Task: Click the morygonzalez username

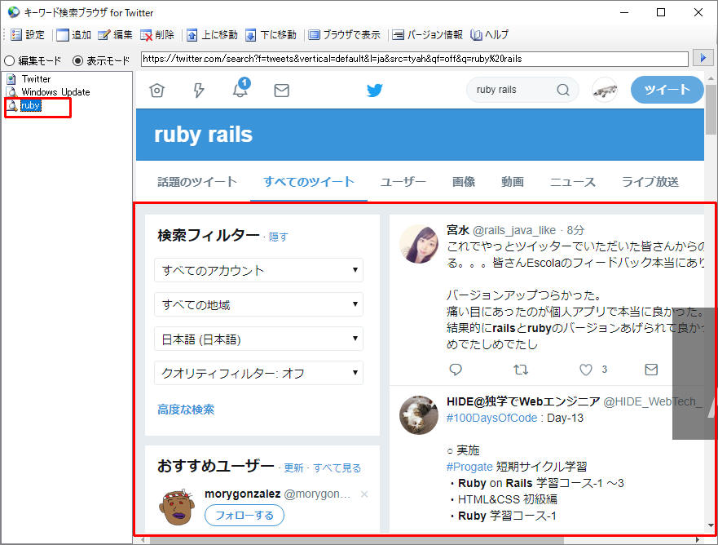Action: point(242,494)
